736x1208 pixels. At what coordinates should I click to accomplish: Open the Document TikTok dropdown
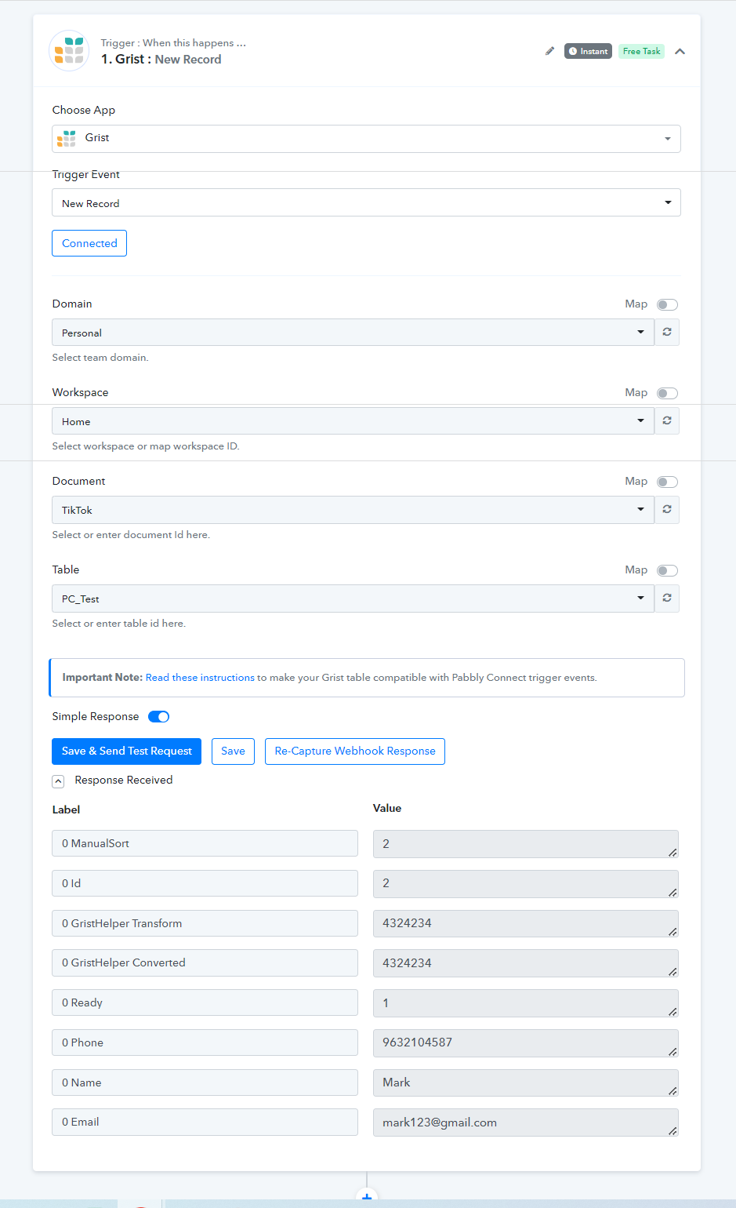(353, 510)
